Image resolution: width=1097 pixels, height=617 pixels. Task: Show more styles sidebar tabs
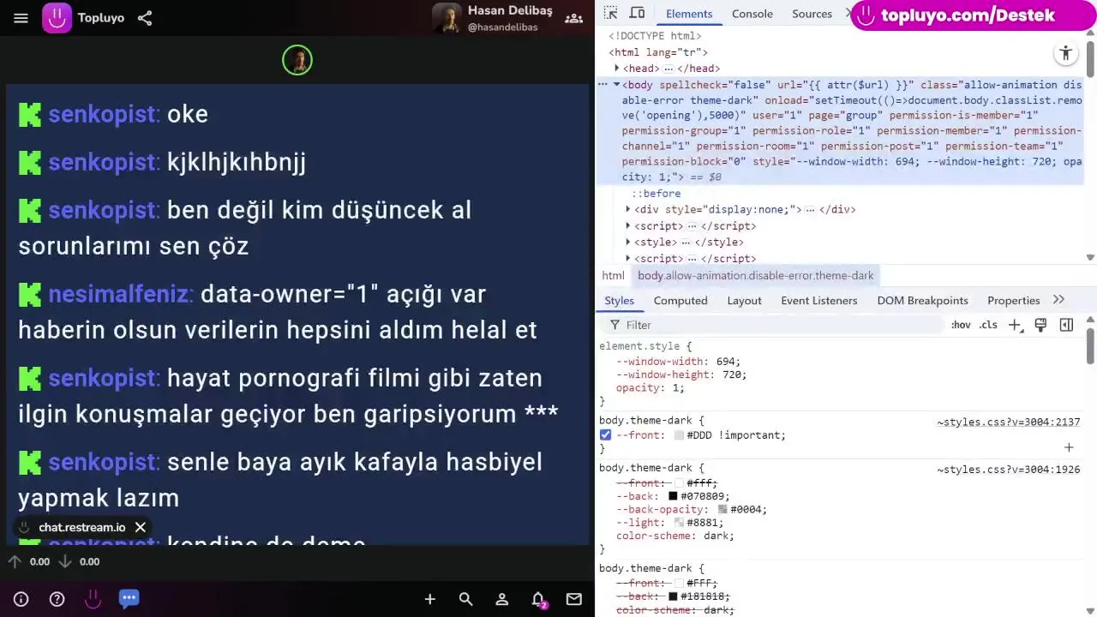coord(1058,300)
